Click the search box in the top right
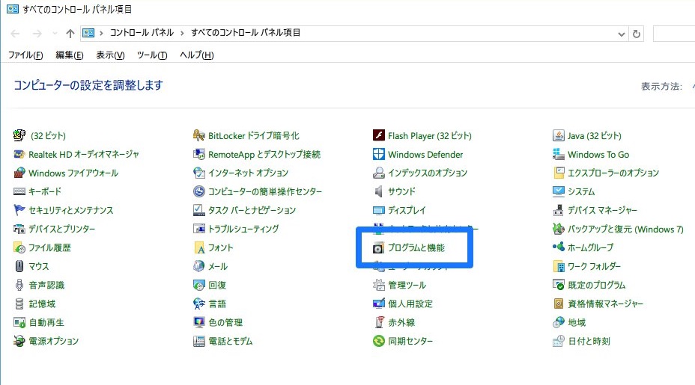 point(674,34)
